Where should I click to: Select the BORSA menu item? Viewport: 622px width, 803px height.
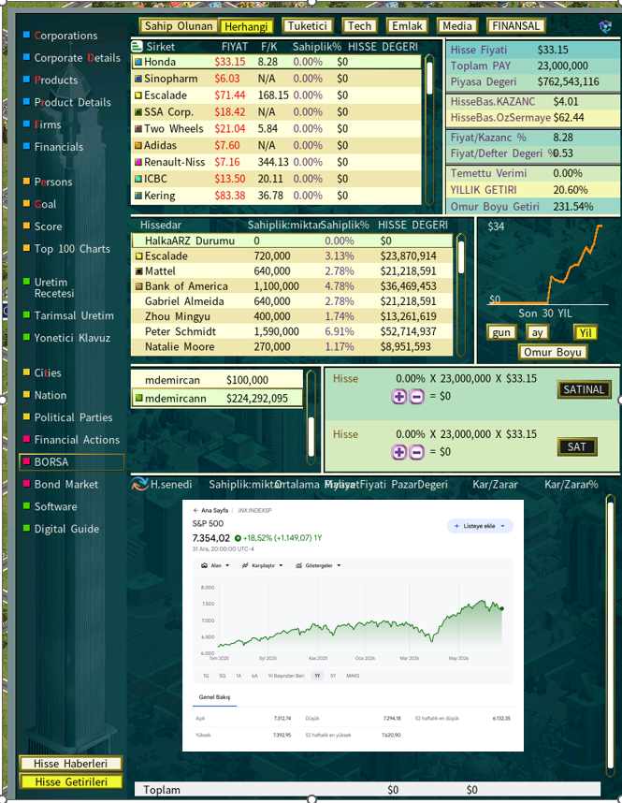coord(72,462)
